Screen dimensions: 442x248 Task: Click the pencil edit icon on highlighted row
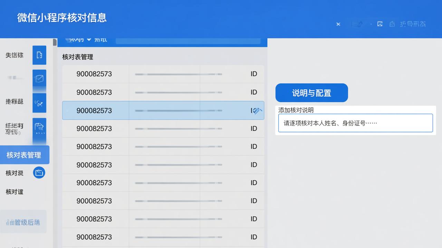coord(257,111)
